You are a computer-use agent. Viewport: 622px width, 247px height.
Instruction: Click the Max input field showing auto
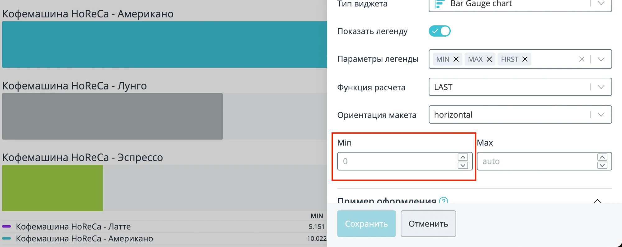point(536,161)
